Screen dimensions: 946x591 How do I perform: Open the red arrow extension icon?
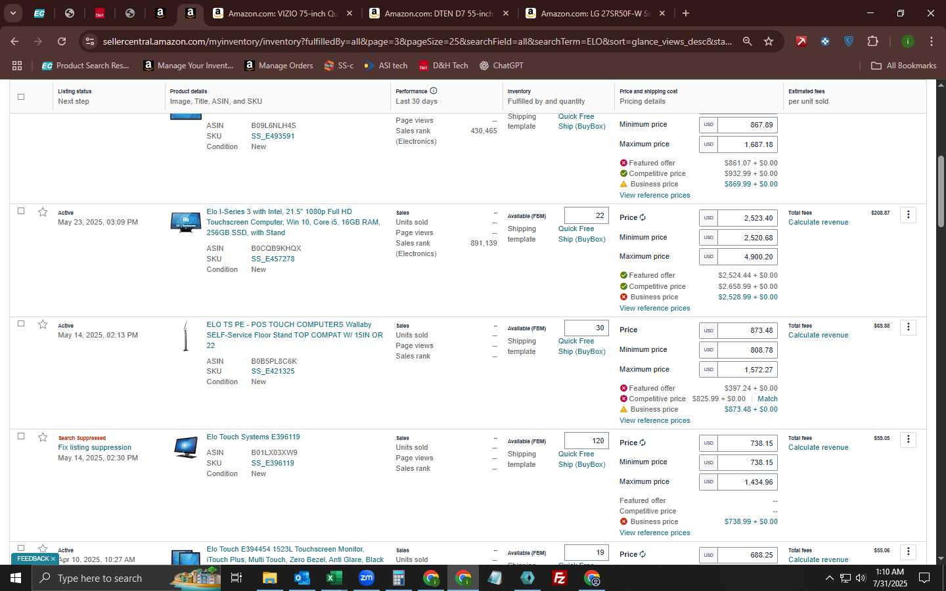(801, 41)
